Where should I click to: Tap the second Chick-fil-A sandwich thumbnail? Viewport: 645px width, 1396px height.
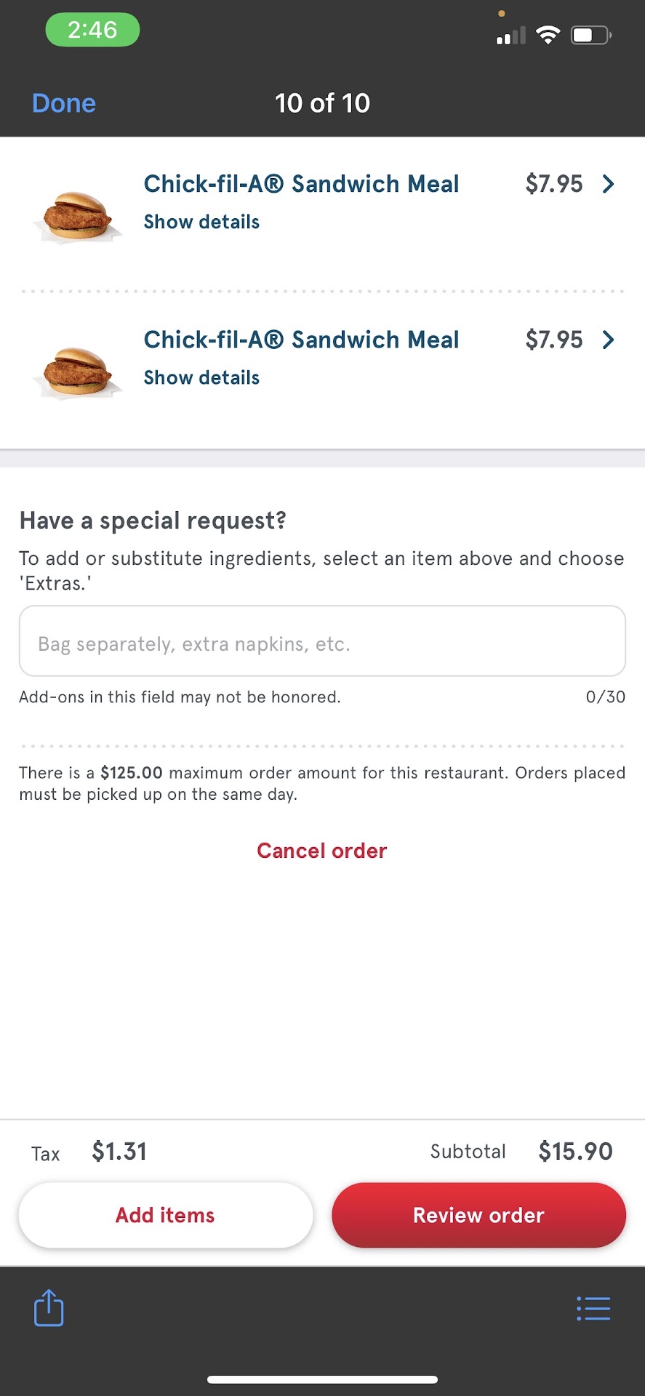tap(77, 372)
